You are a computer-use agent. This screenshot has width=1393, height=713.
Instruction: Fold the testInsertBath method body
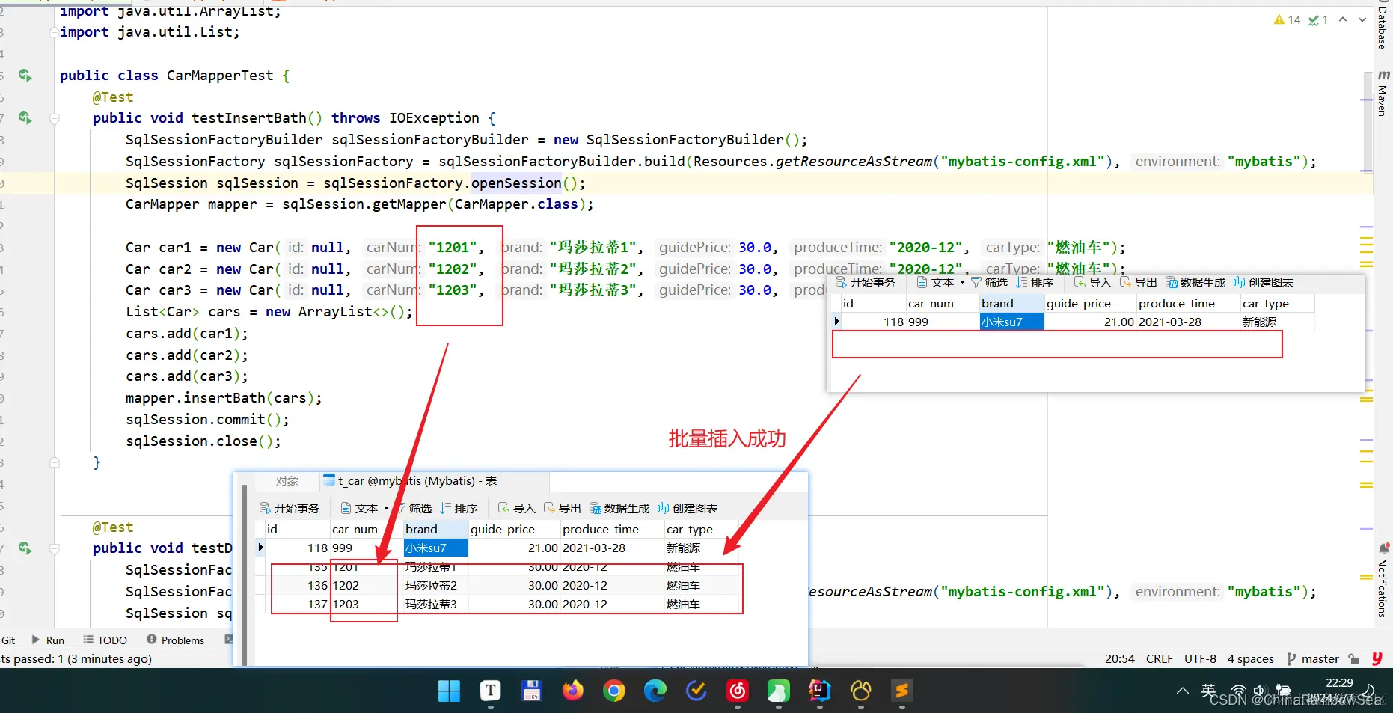tap(55, 118)
